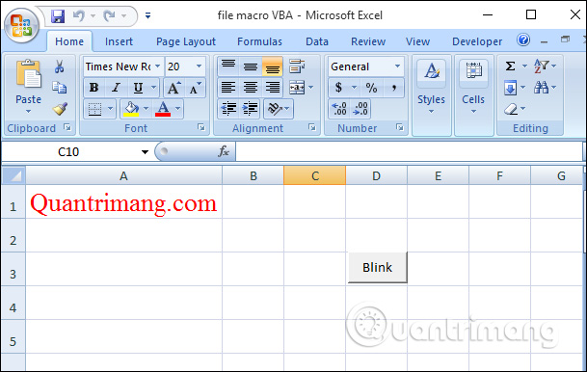The width and height of the screenshot is (587, 372).
Task: Select row 3 header
Action: point(13,269)
